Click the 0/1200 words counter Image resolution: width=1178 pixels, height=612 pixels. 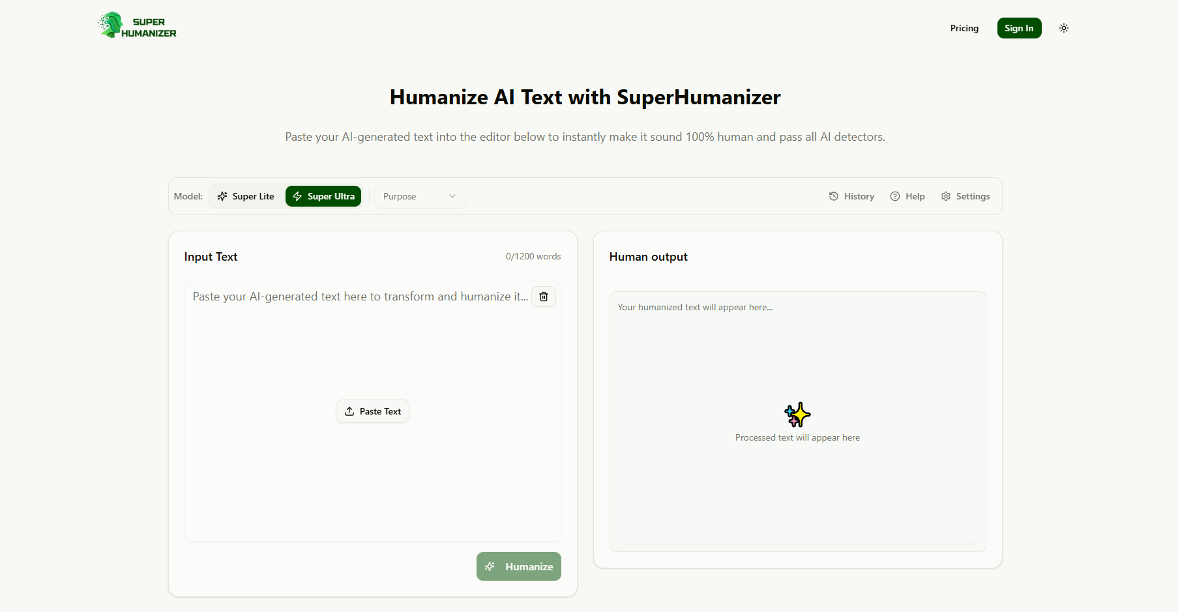pyautogui.click(x=533, y=256)
